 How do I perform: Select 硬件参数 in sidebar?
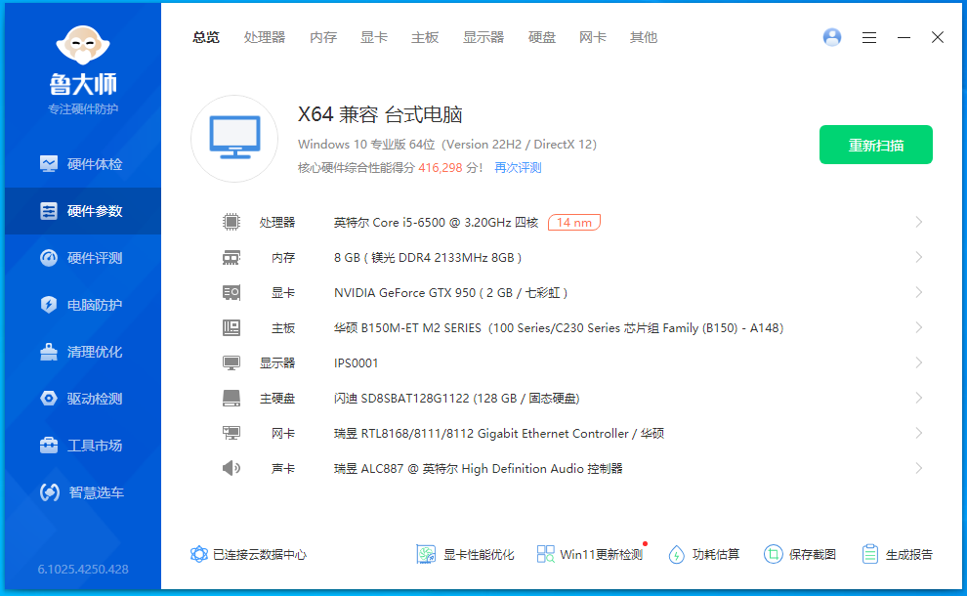[x=83, y=211]
